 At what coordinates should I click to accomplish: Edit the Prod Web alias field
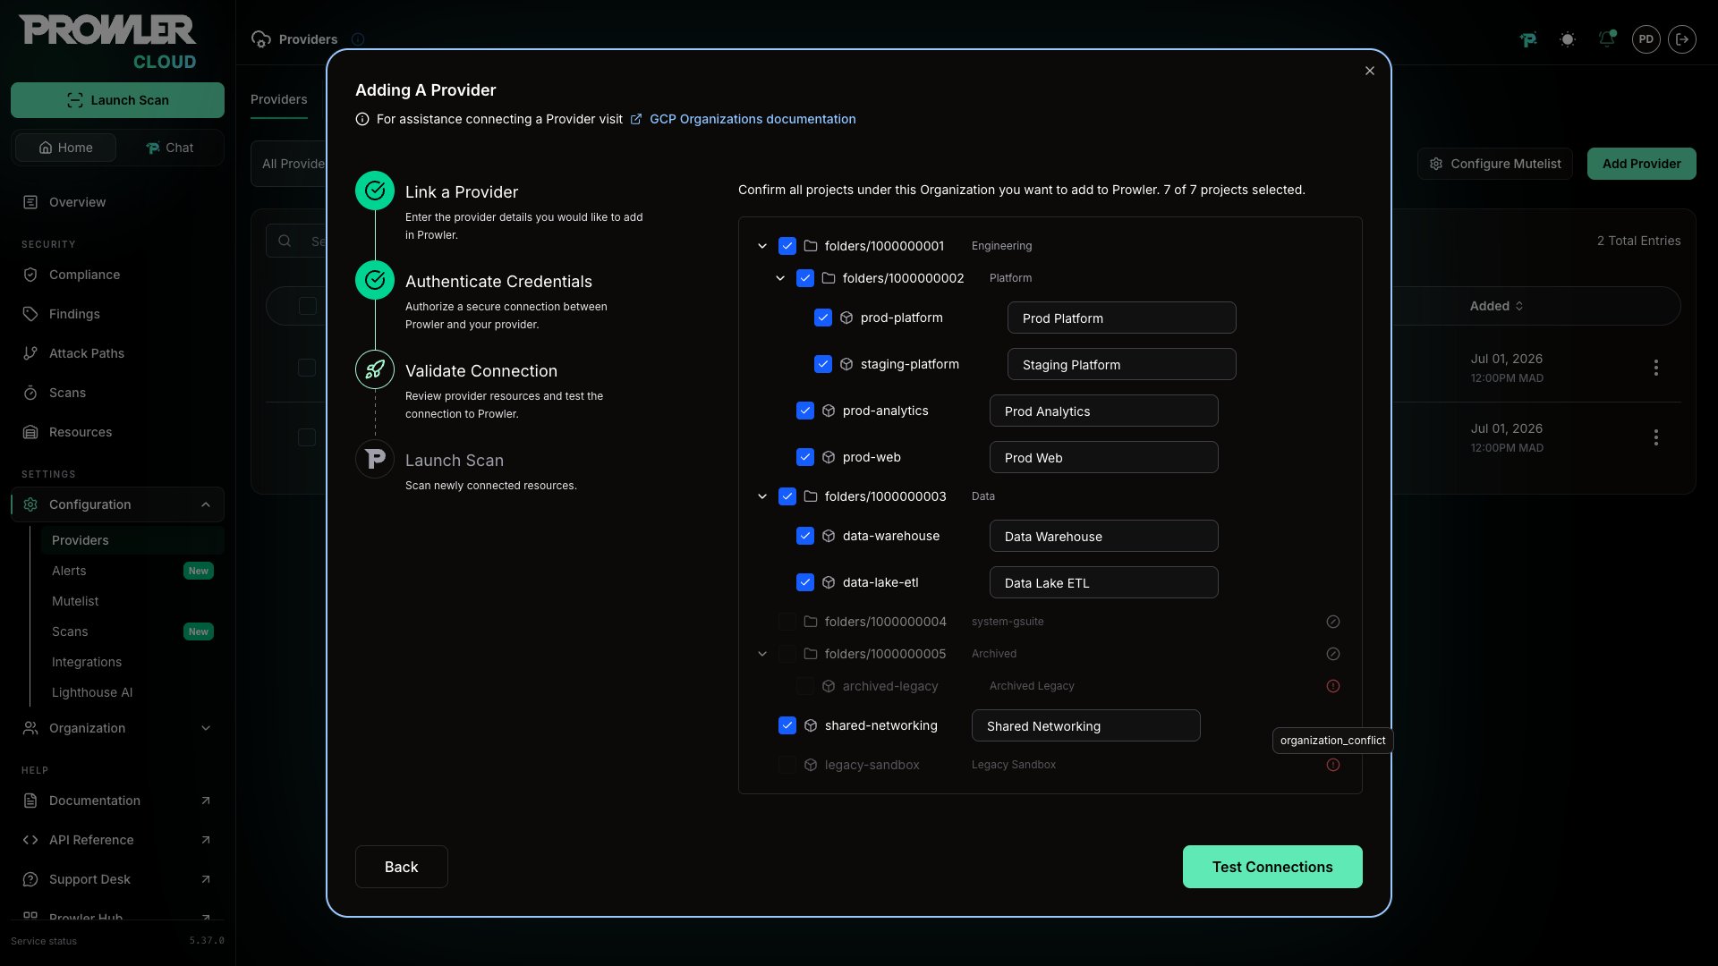[1103, 457]
